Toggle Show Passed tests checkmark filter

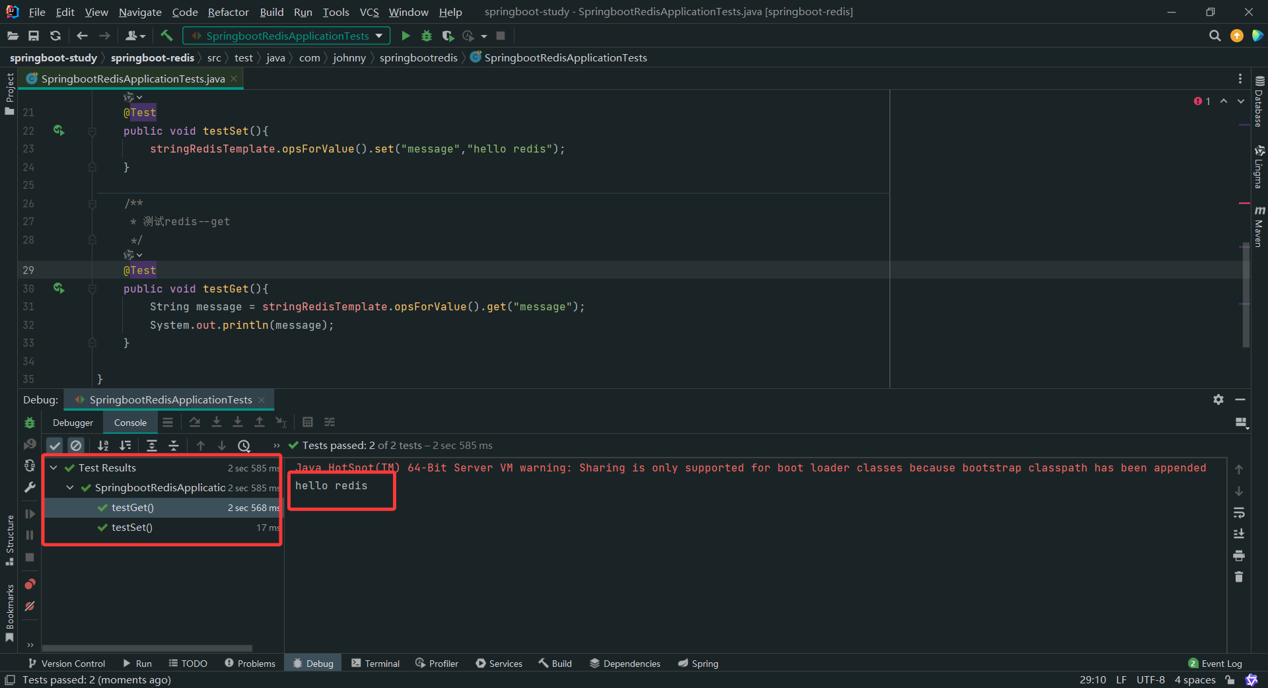point(55,446)
